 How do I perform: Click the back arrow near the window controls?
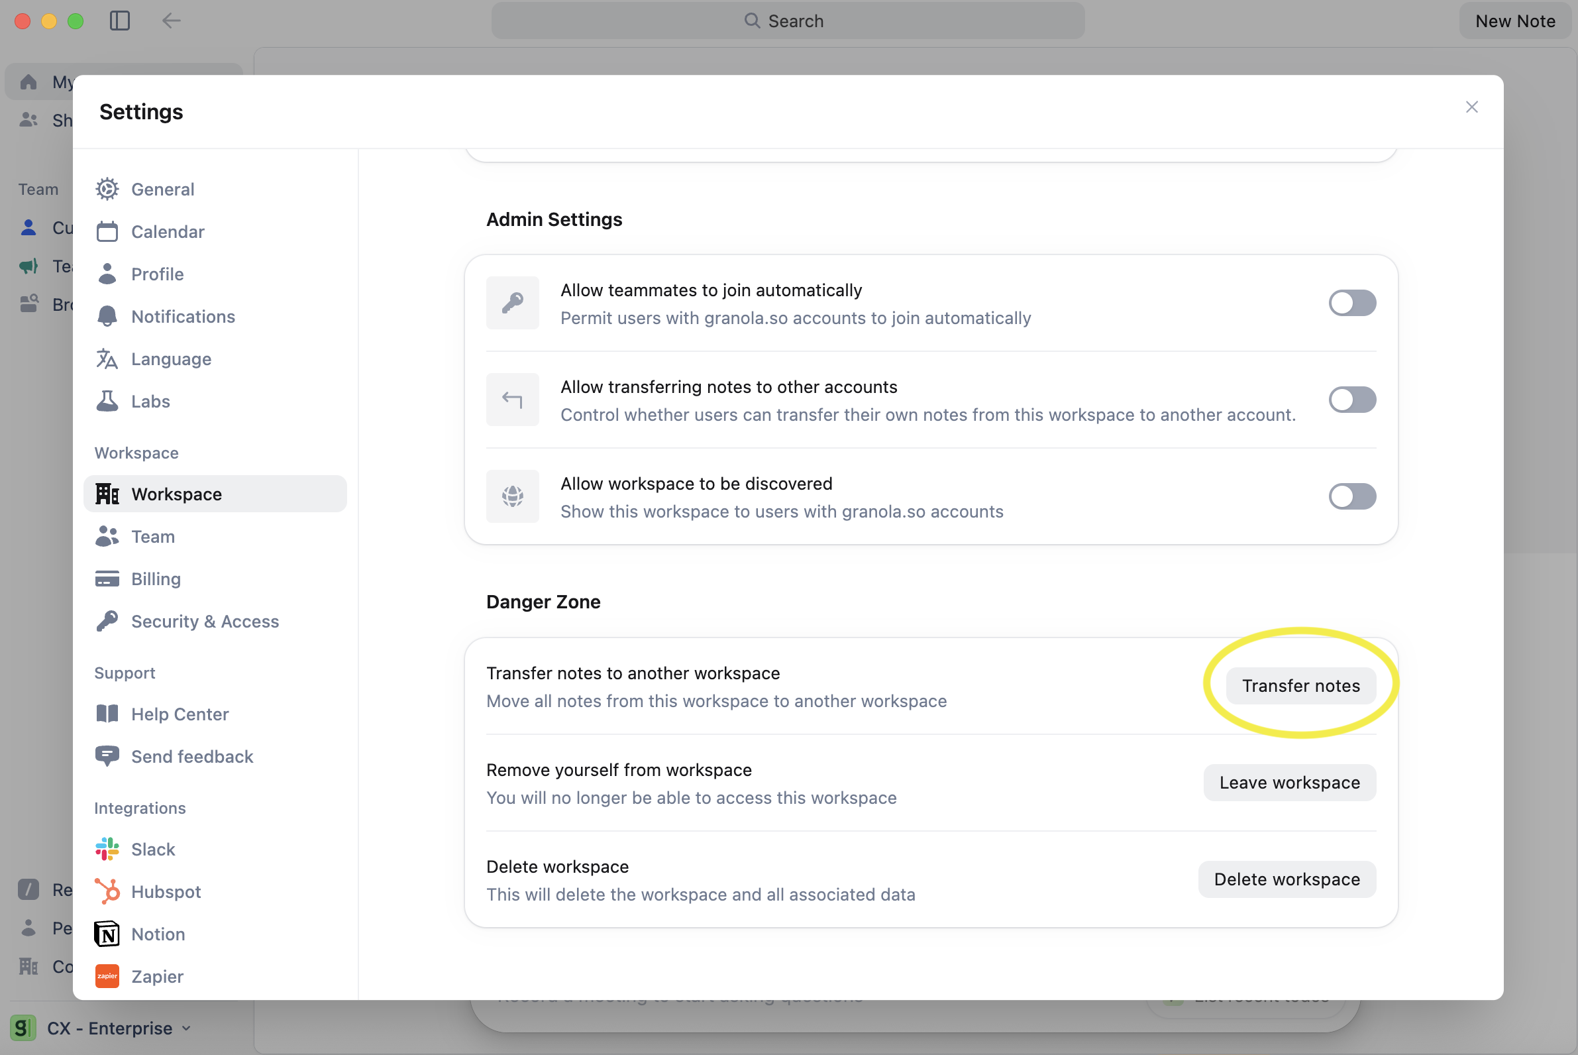pyautogui.click(x=172, y=21)
